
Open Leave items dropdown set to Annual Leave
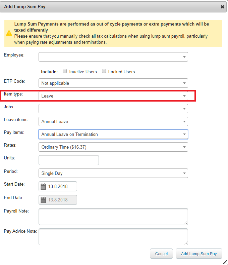coord(113,121)
